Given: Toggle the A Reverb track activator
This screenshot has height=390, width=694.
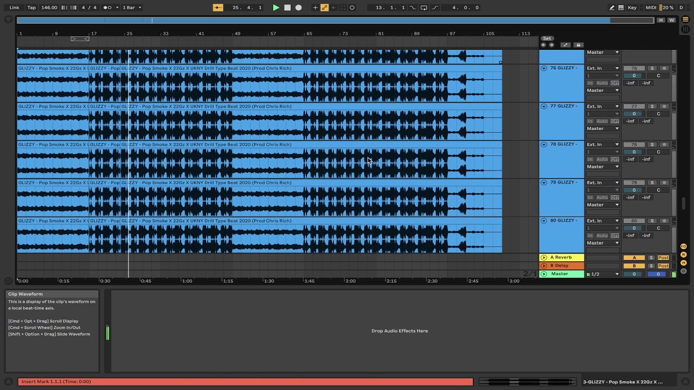Looking at the screenshot, I should coord(634,258).
